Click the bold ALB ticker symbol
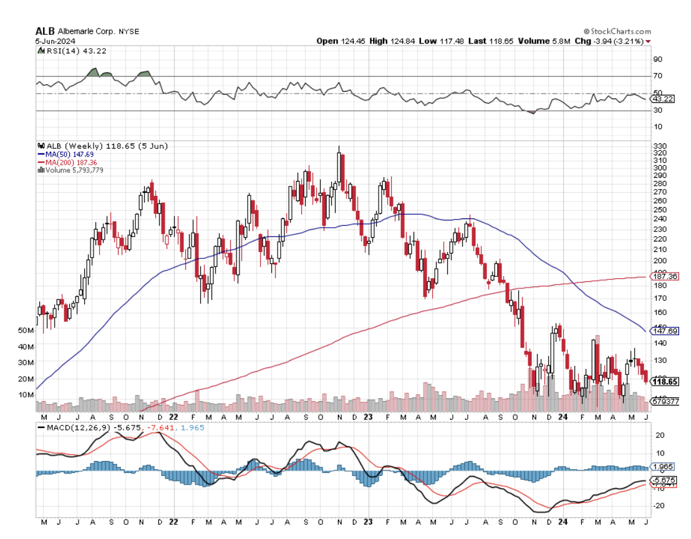 pos(45,31)
